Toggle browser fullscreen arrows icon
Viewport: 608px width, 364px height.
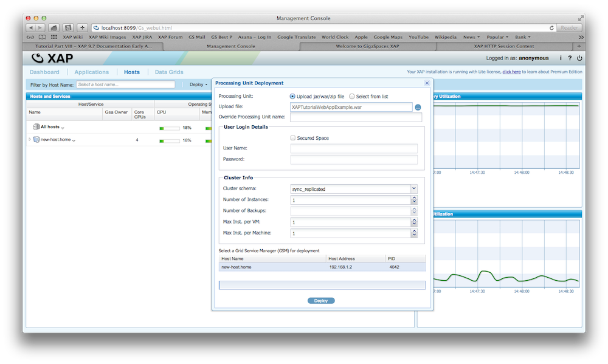pos(581,18)
